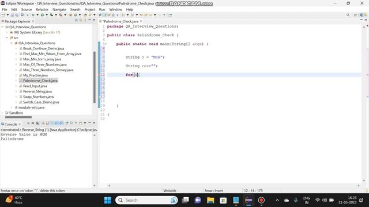Click the New file toolbar icon
The width and height of the screenshot is (369, 207).
tap(3, 15)
